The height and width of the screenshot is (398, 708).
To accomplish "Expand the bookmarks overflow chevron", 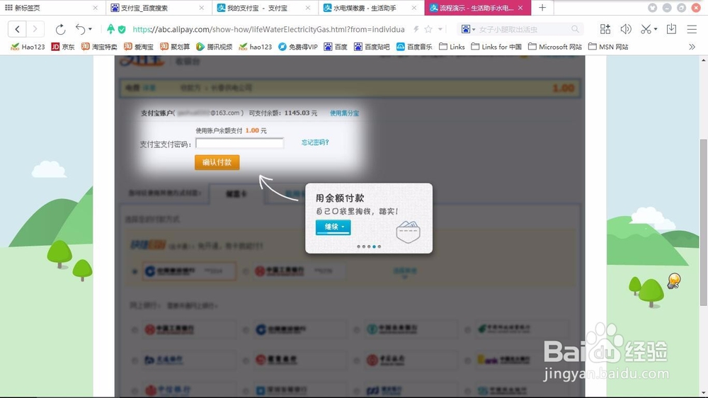I will [x=692, y=47].
